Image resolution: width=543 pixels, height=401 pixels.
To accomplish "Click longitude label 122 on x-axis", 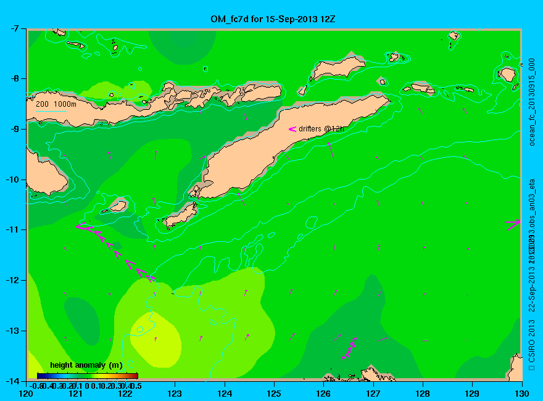I will pyautogui.click(x=125, y=394).
